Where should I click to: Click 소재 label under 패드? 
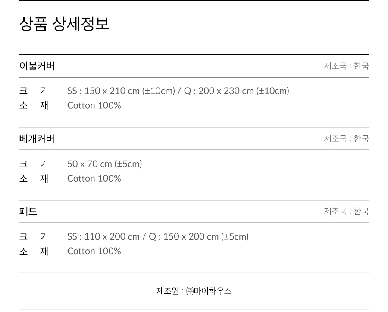[34, 251]
